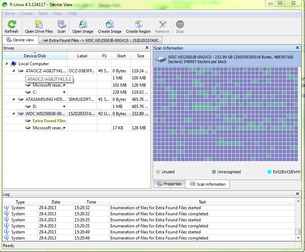Select the Extra Found Files tree row
Screen dimensions: 305x252
click(x=77, y=120)
